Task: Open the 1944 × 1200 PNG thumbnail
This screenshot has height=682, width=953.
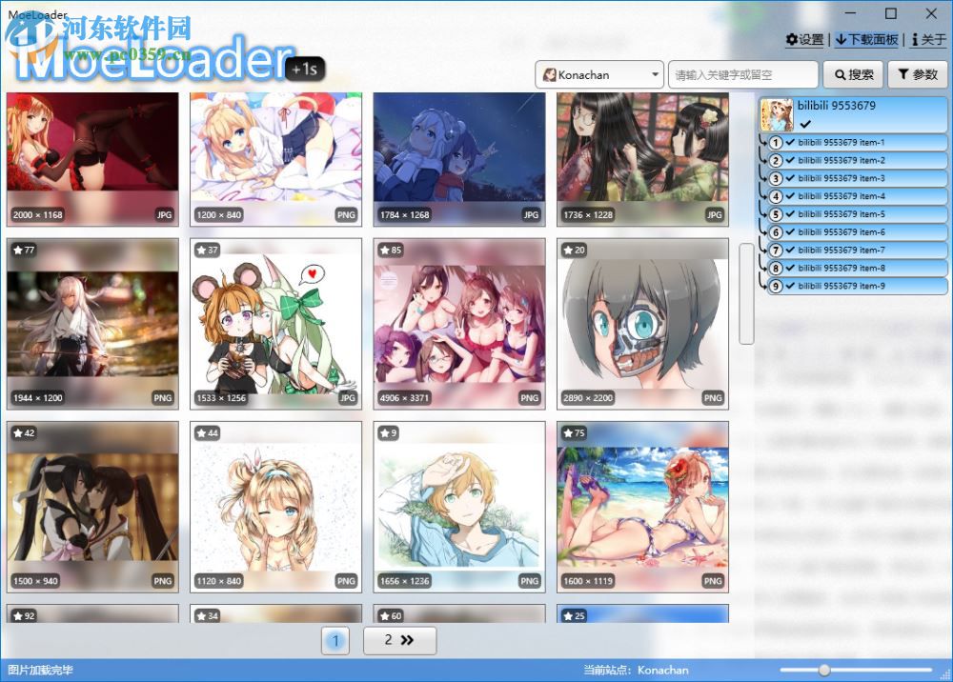Action: [92, 324]
